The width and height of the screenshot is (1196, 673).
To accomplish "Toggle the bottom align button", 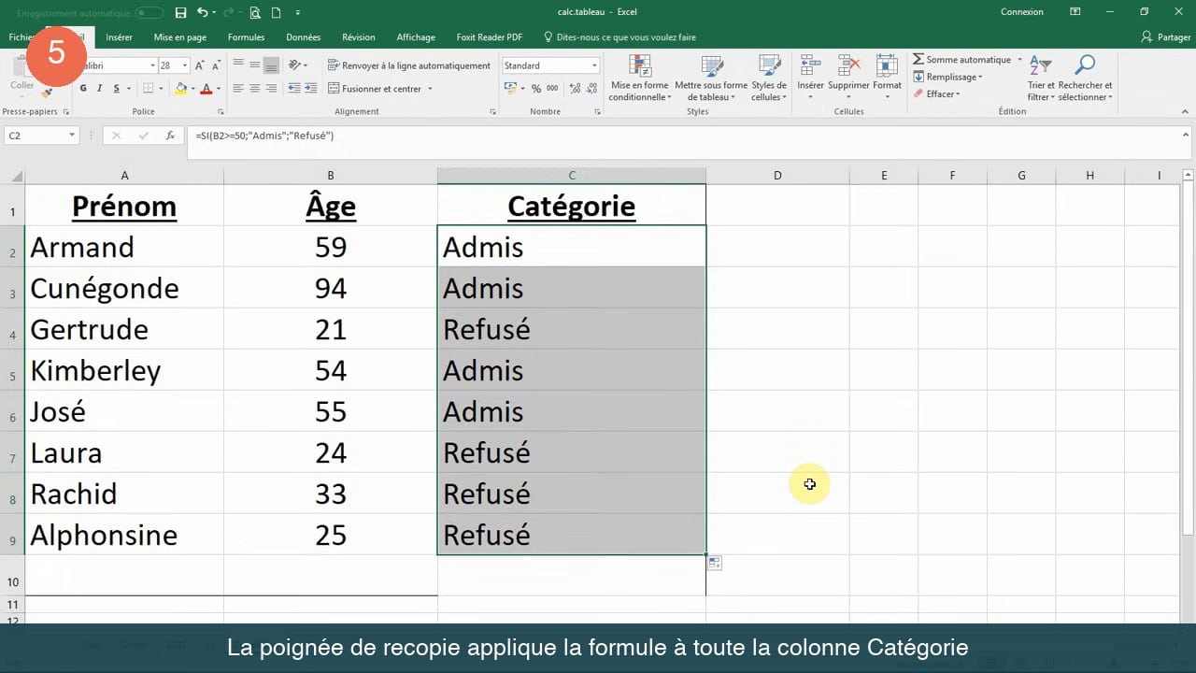I will (x=271, y=65).
